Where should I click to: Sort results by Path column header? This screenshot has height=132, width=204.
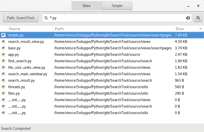[x=113, y=29]
